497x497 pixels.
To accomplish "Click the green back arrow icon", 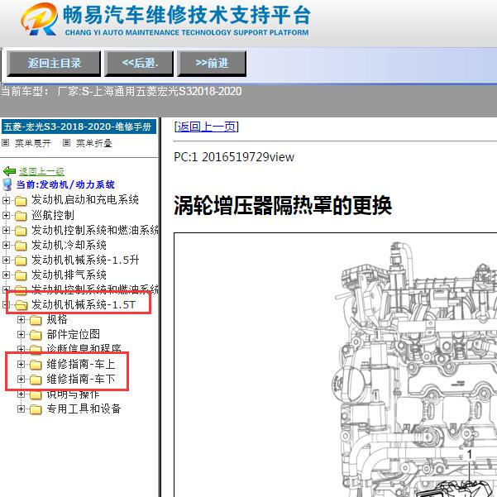I will [9, 171].
